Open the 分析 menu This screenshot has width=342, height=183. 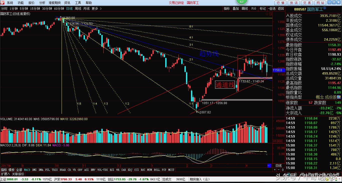(x=42, y=3)
